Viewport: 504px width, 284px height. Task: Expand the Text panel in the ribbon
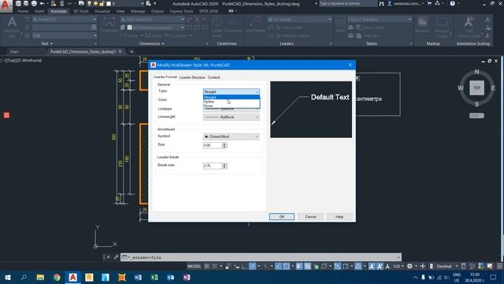[x=46, y=43]
